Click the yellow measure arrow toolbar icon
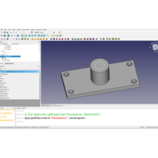The width and height of the screenshot is (158, 158). coord(52,36)
